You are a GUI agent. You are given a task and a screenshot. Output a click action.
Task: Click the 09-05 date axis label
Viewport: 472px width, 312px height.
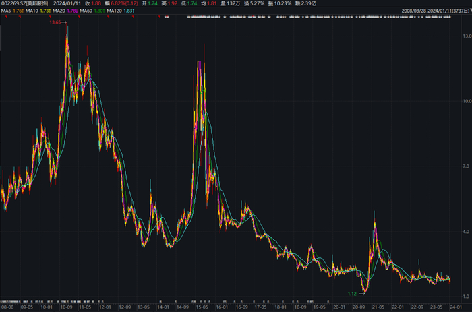26,307
